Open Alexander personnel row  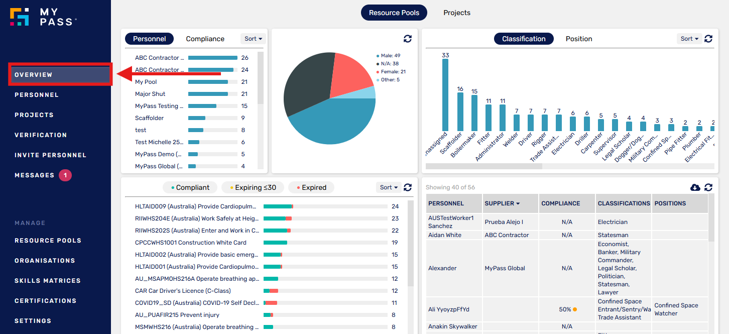pos(567,268)
